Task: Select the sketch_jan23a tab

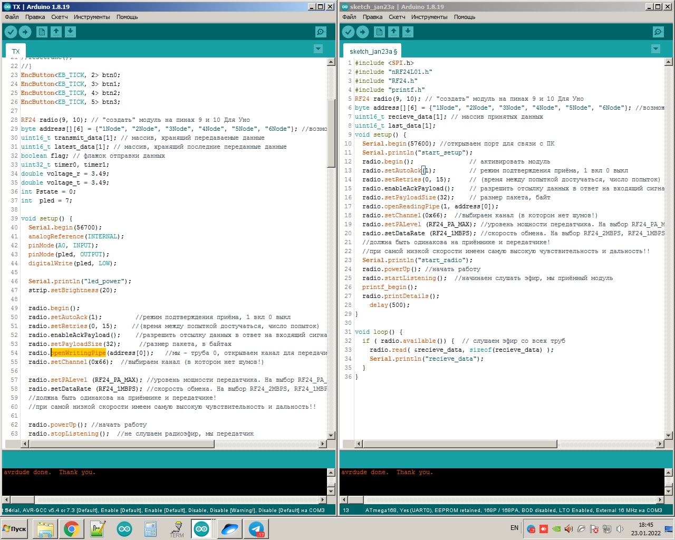Action: 373,51
